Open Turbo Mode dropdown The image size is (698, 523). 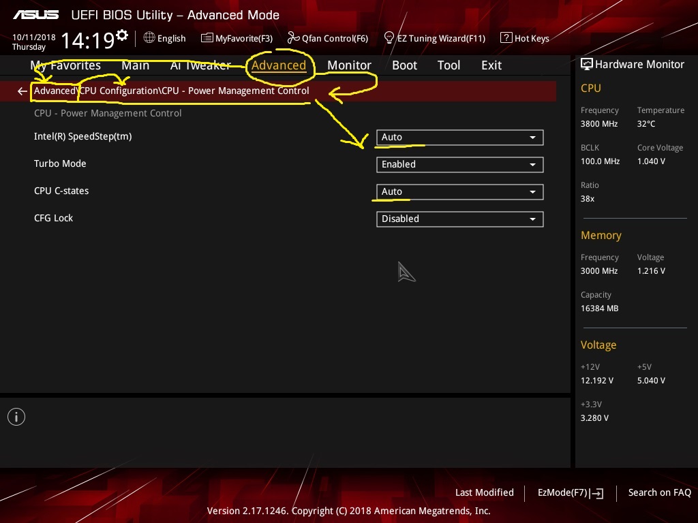click(460, 165)
